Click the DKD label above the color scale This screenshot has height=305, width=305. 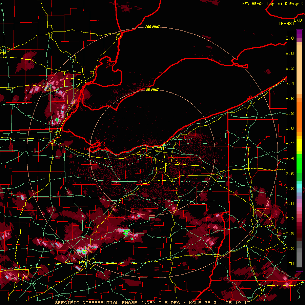point(298,20)
